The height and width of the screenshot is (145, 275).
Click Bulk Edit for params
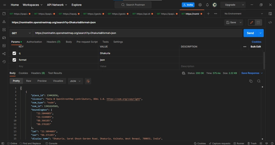pos(256,47)
